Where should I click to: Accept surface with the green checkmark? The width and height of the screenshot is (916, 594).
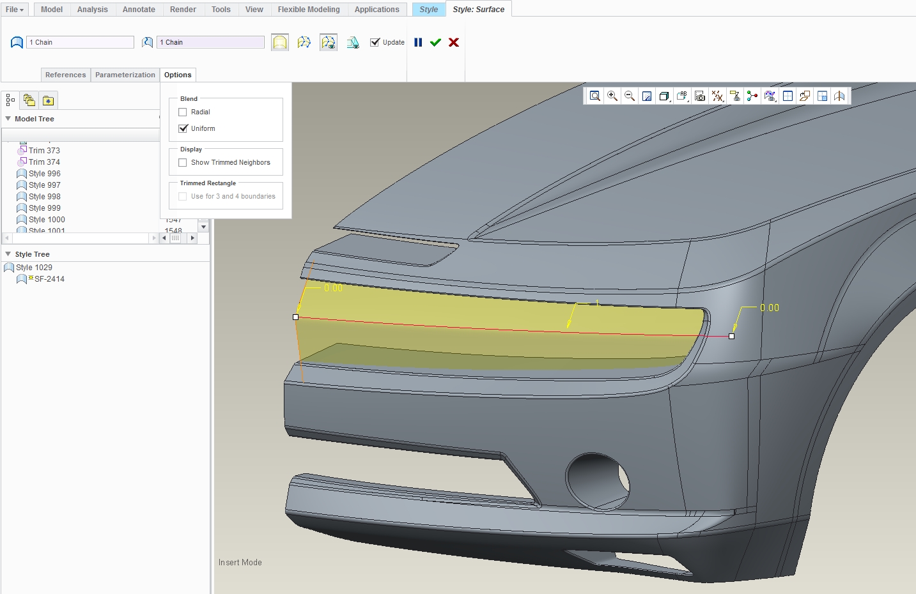point(436,42)
